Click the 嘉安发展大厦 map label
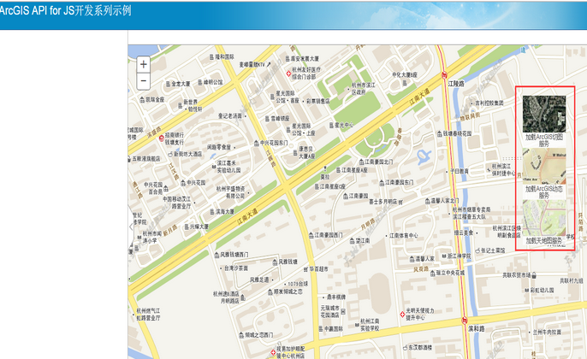The width and height of the screenshot is (587, 359). pyautogui.click(x=305, y=59)
